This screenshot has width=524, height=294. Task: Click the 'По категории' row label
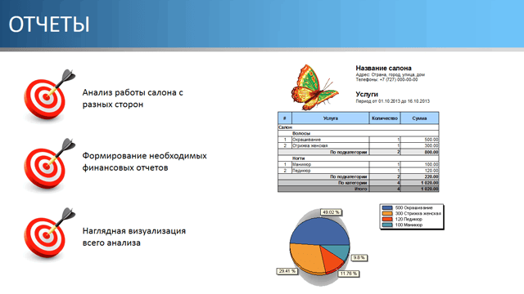[x=353, y=183]
